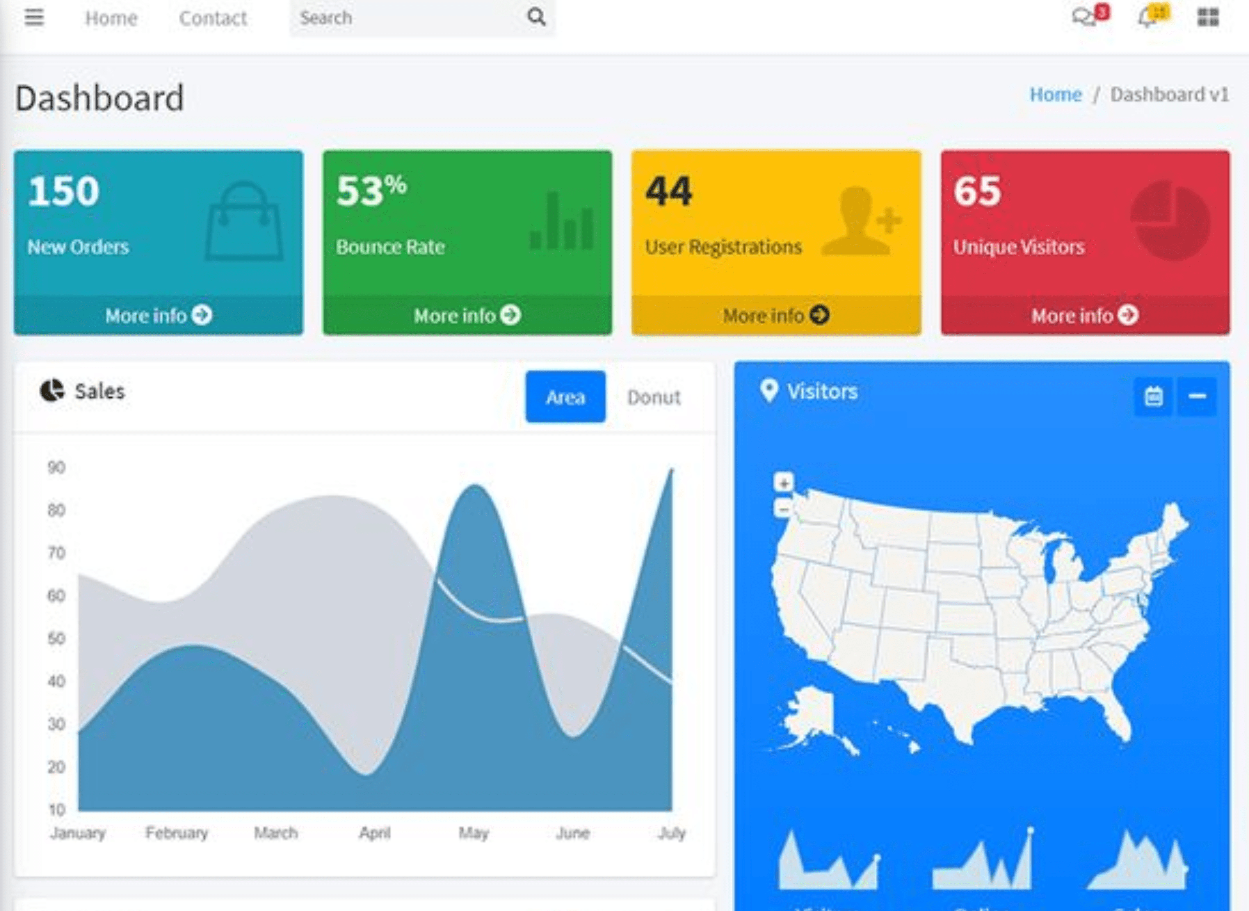Zoom in on the US map

[x=784, y=482]
